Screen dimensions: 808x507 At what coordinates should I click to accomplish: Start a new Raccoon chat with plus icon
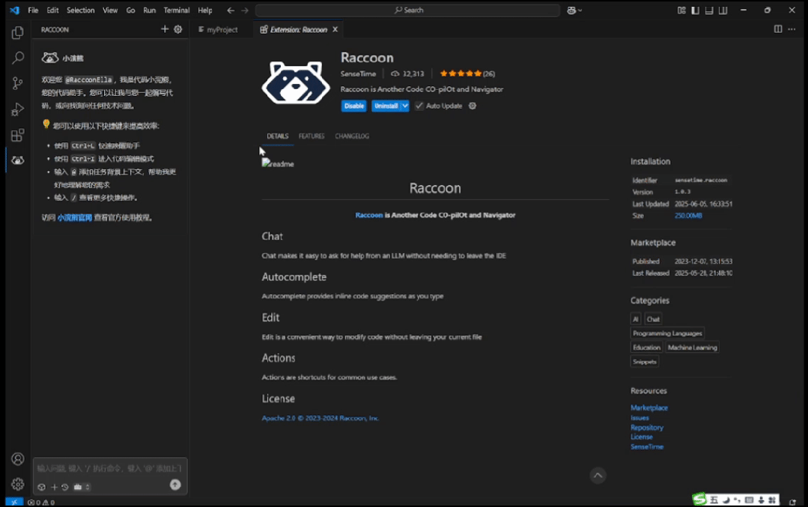point(165,29)
